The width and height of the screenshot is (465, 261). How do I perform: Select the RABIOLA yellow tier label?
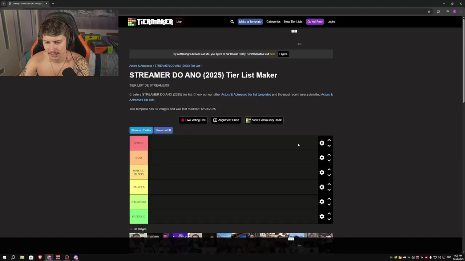tap(138, 187)
